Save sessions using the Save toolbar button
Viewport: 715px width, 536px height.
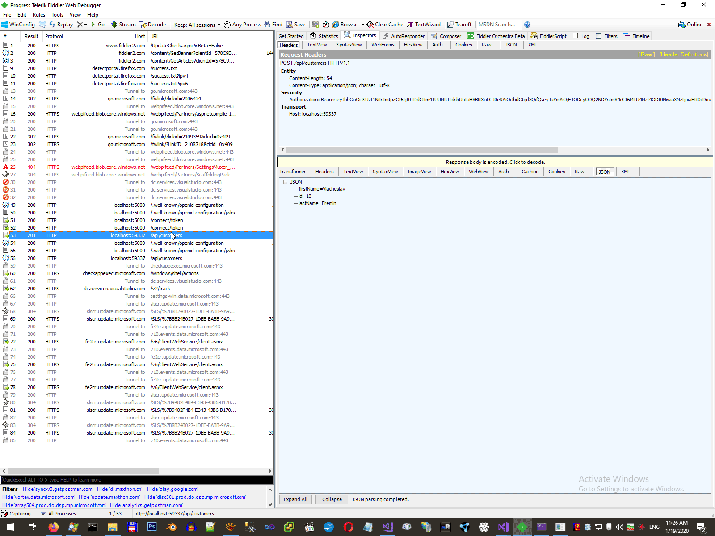(x=296, y=25)
